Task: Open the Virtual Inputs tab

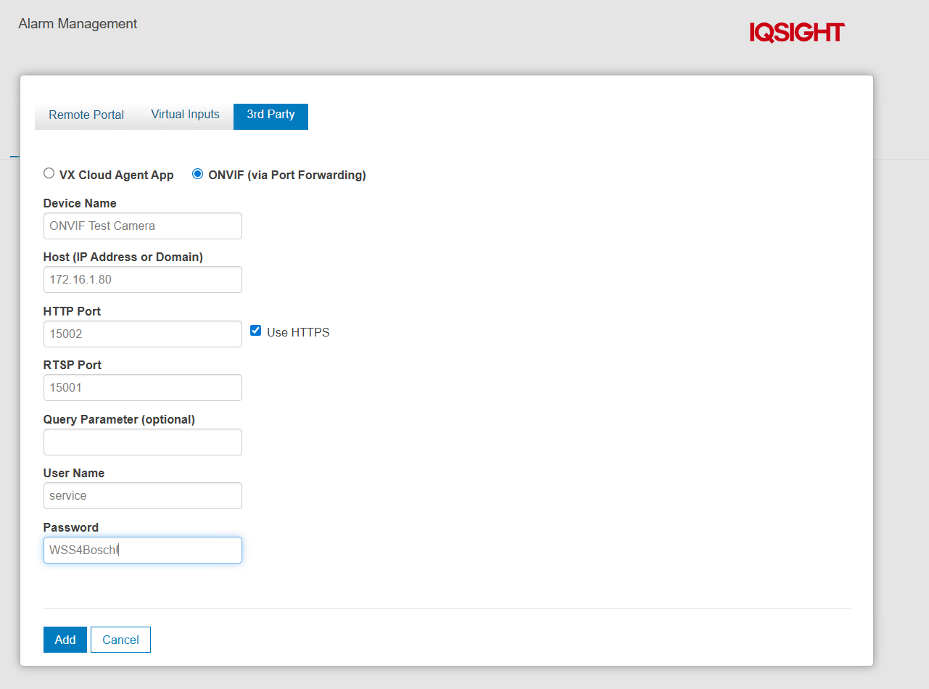Action: pyautogui.click(x=185, y=115)
